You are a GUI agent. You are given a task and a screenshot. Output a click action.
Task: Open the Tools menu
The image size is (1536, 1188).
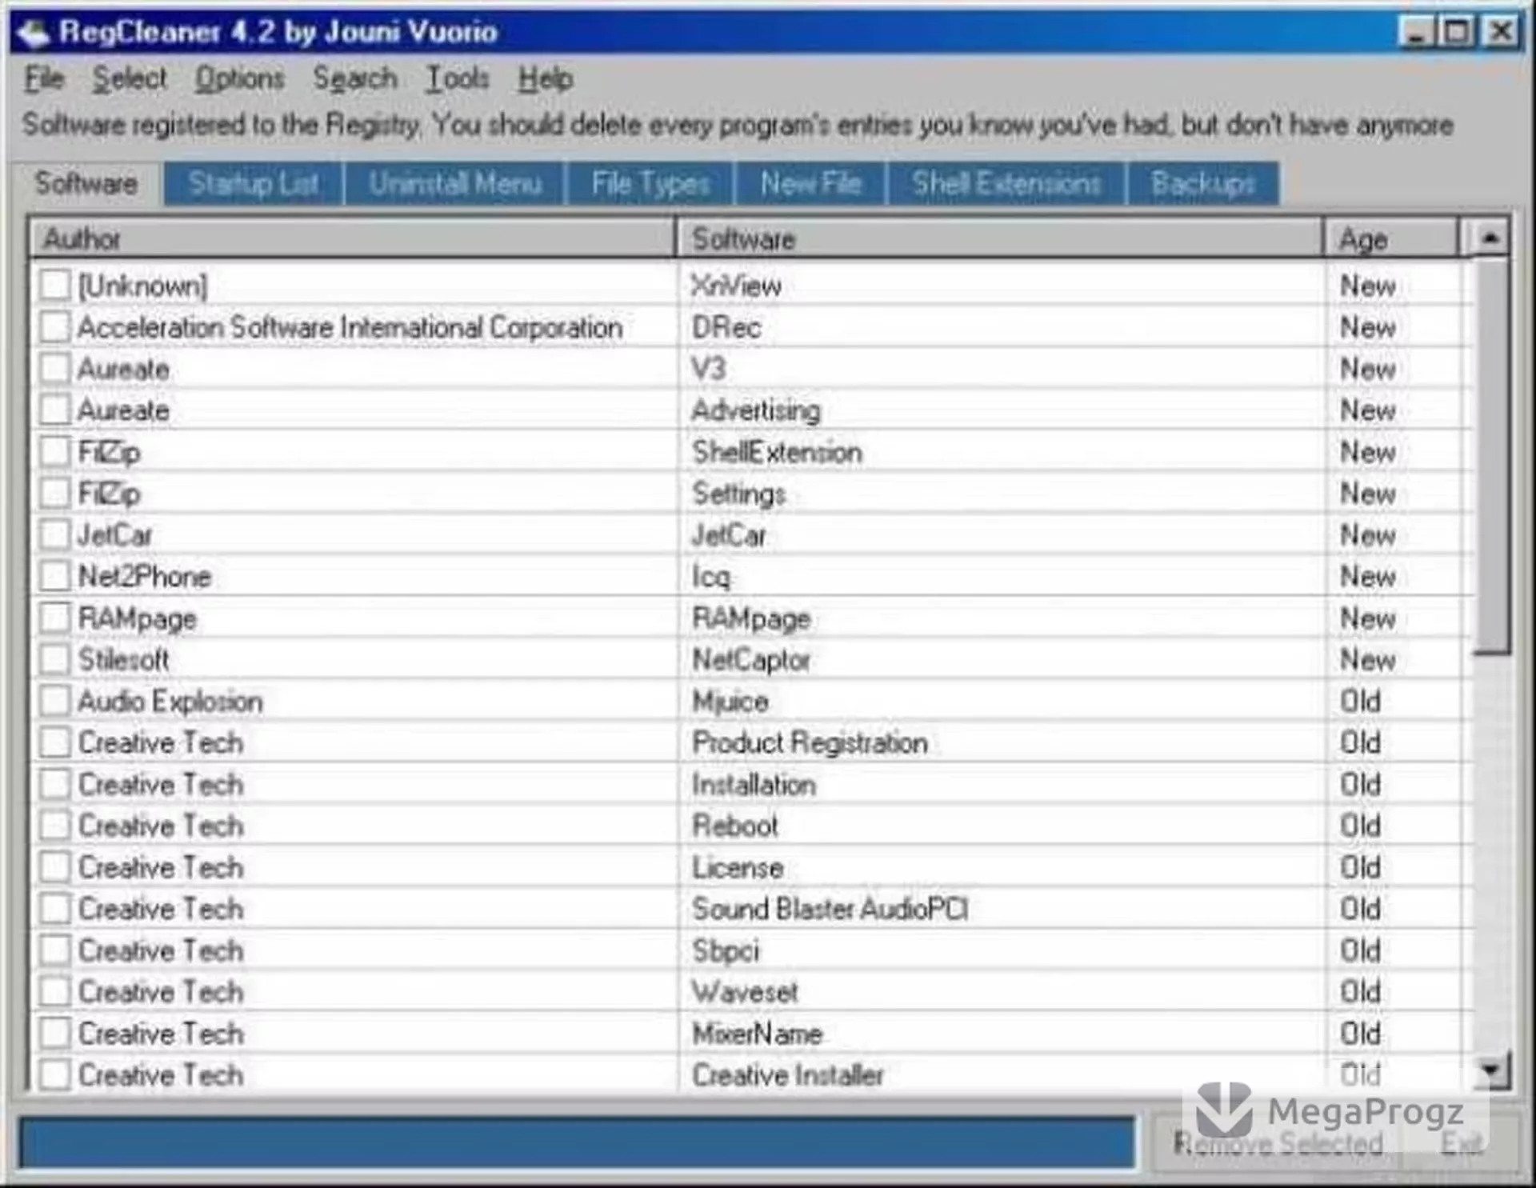(458, 78)
